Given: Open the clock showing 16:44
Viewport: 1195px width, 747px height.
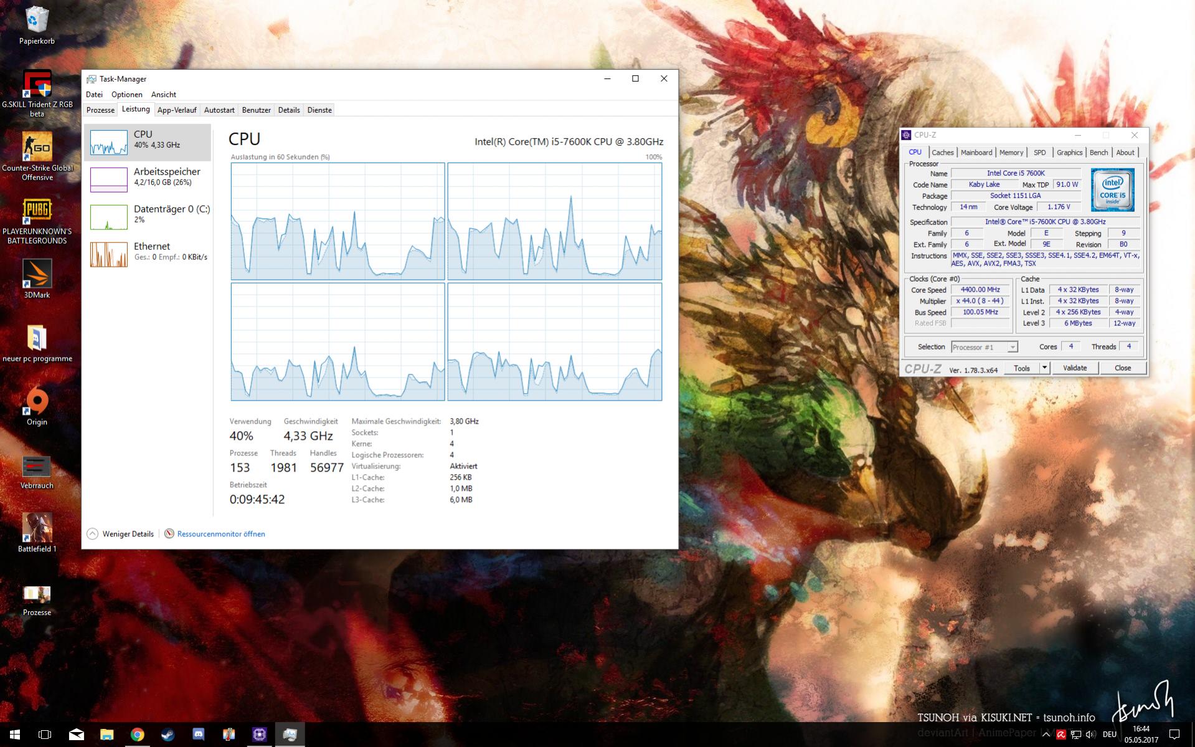Looking at the screenshot, I should coord(1141,735).
